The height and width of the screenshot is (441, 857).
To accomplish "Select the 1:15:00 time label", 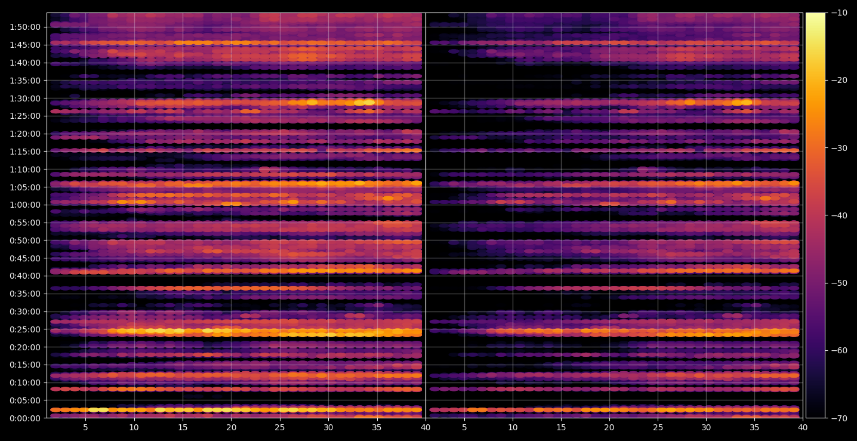I will pyautogui.click(x=25, y=152).
